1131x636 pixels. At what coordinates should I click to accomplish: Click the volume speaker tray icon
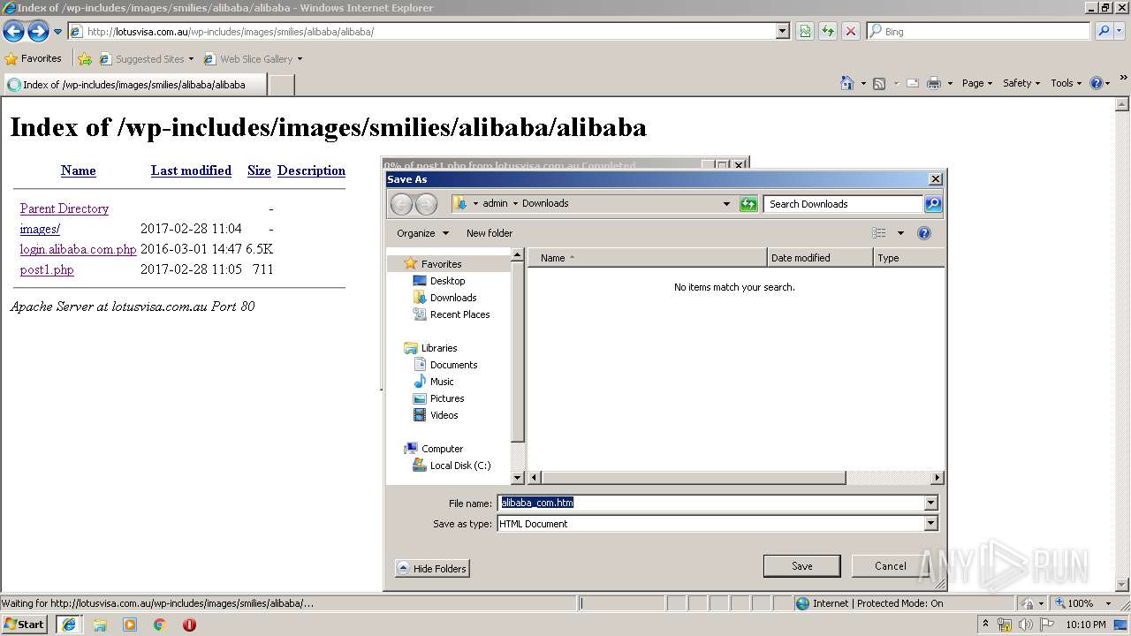(1025, 625)
